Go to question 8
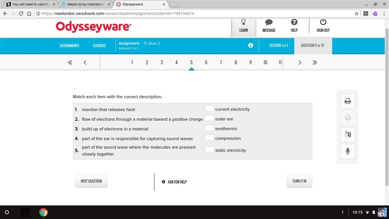Image resolution: width=389 pixels, height=219 pixels. (x=236, y=62)
